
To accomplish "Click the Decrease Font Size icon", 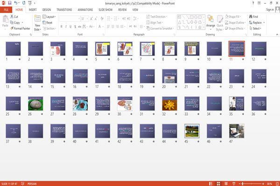I will pyautogui.click(x=96, y=19).
